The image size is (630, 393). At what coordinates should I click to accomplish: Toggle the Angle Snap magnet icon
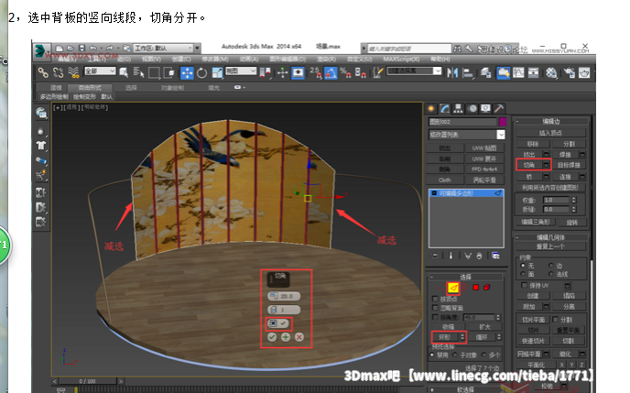(x=331, y=72)
